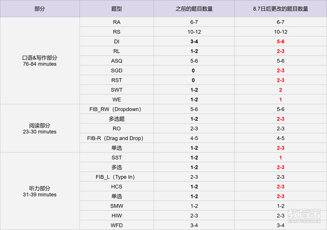Click the 教育宝 watermark logo
Image resolution: width=327 pixels, height=230 pixels.
(304, 216)
